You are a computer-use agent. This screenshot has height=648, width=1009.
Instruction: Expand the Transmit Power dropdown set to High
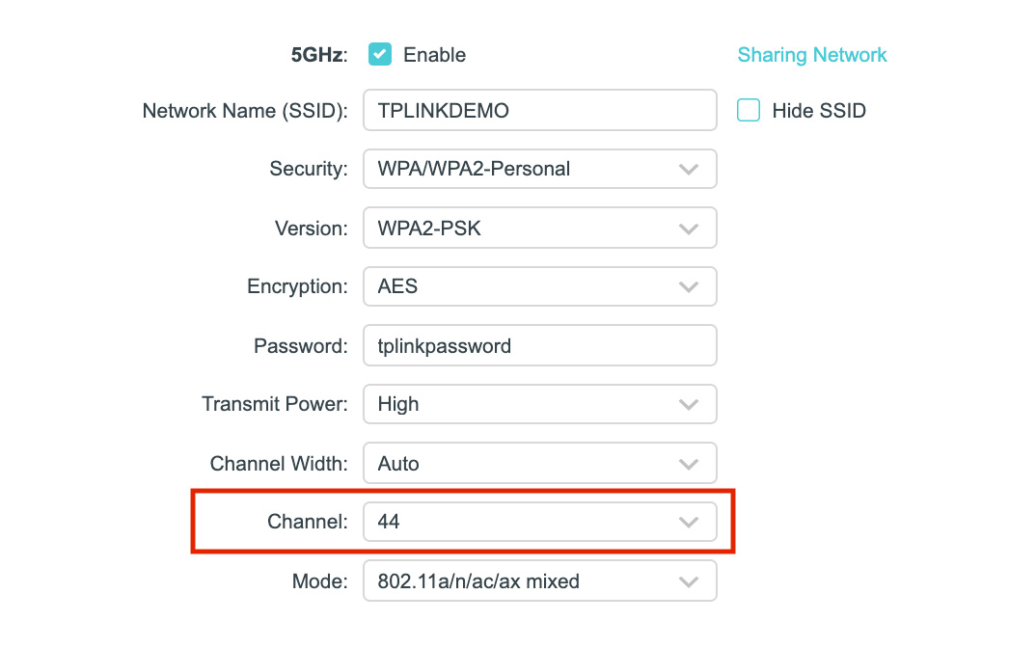[539, 404]
